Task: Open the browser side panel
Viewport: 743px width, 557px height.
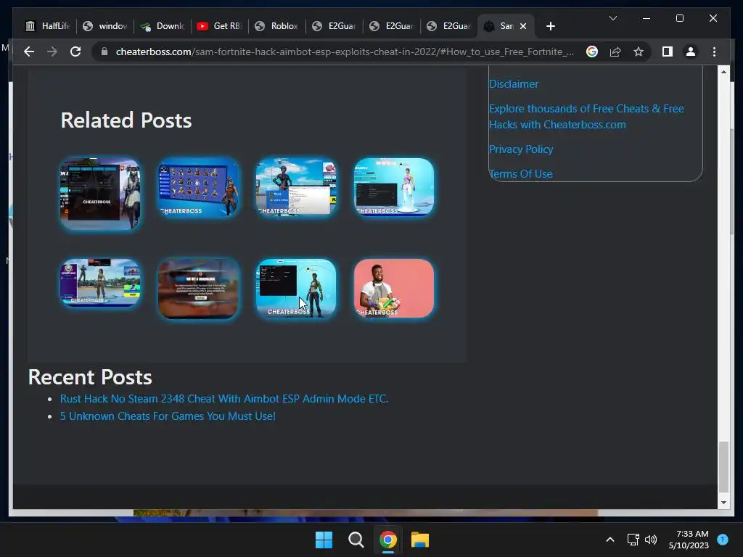Action: point(668,51)
